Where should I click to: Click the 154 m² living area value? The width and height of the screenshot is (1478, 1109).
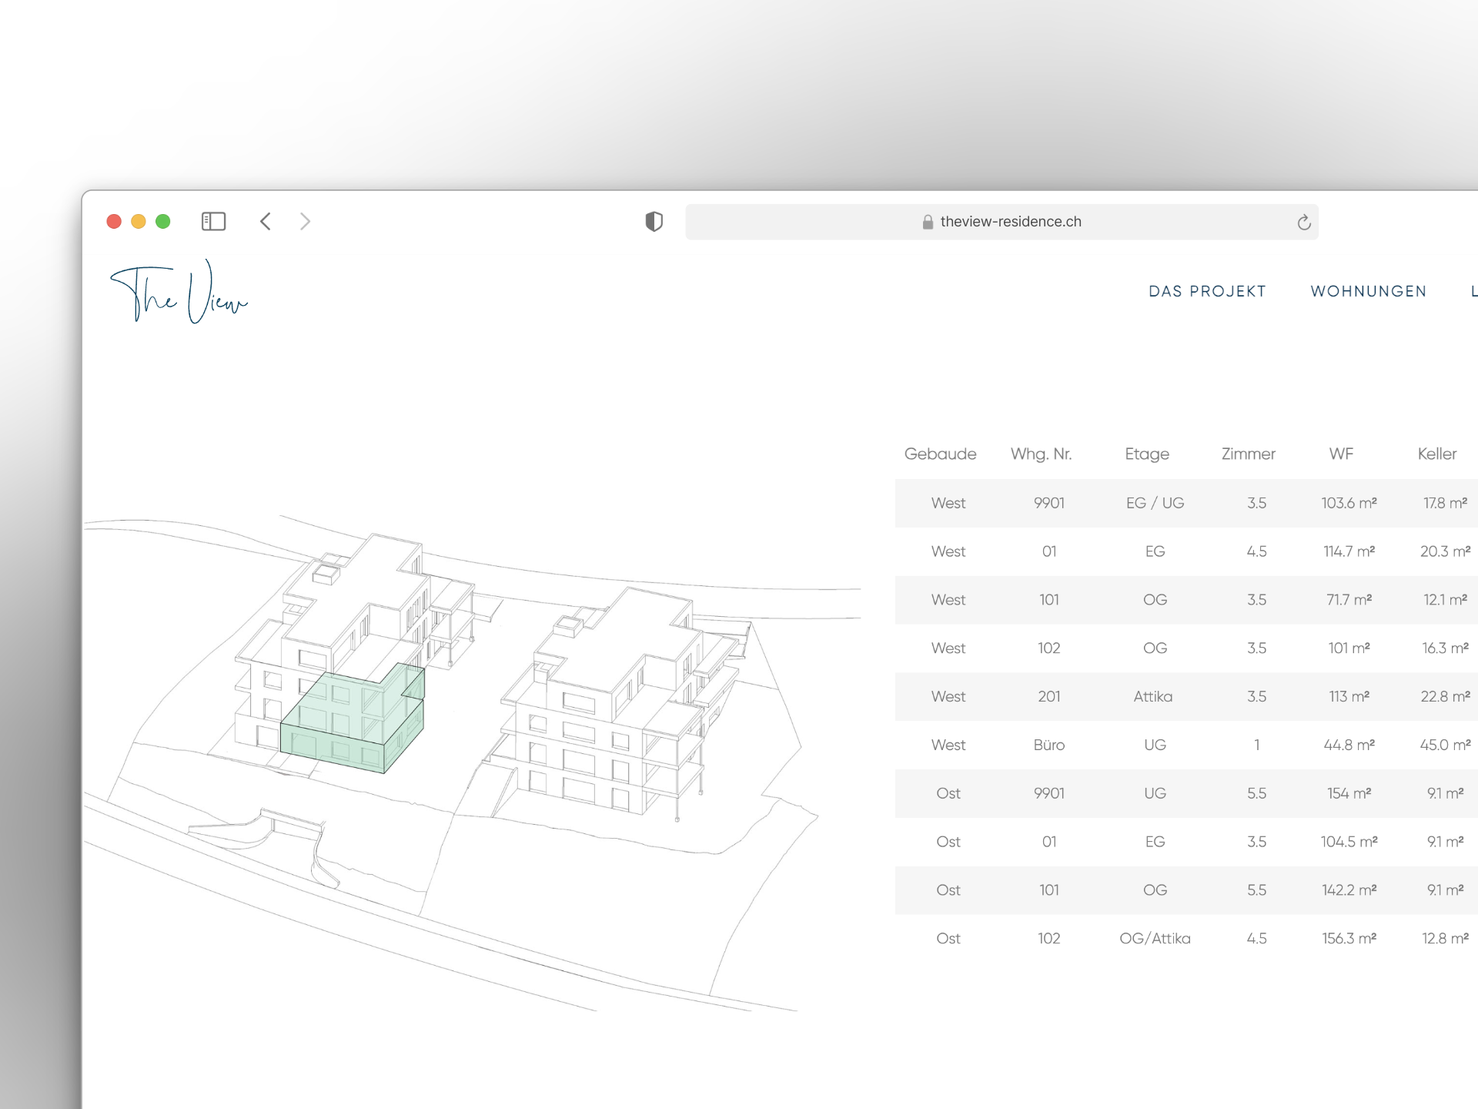coord(1349,794)
